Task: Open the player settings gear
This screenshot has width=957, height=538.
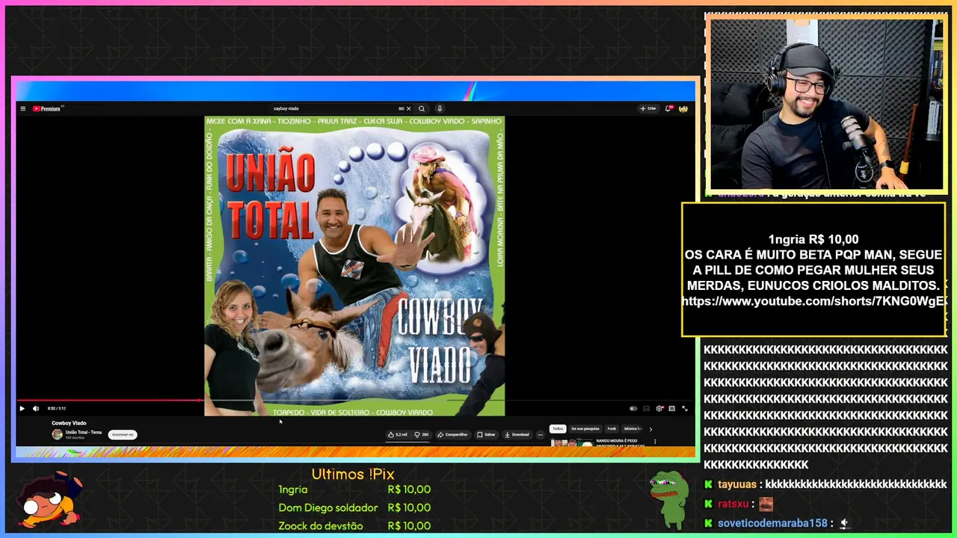Action: [x=659, y=409]
